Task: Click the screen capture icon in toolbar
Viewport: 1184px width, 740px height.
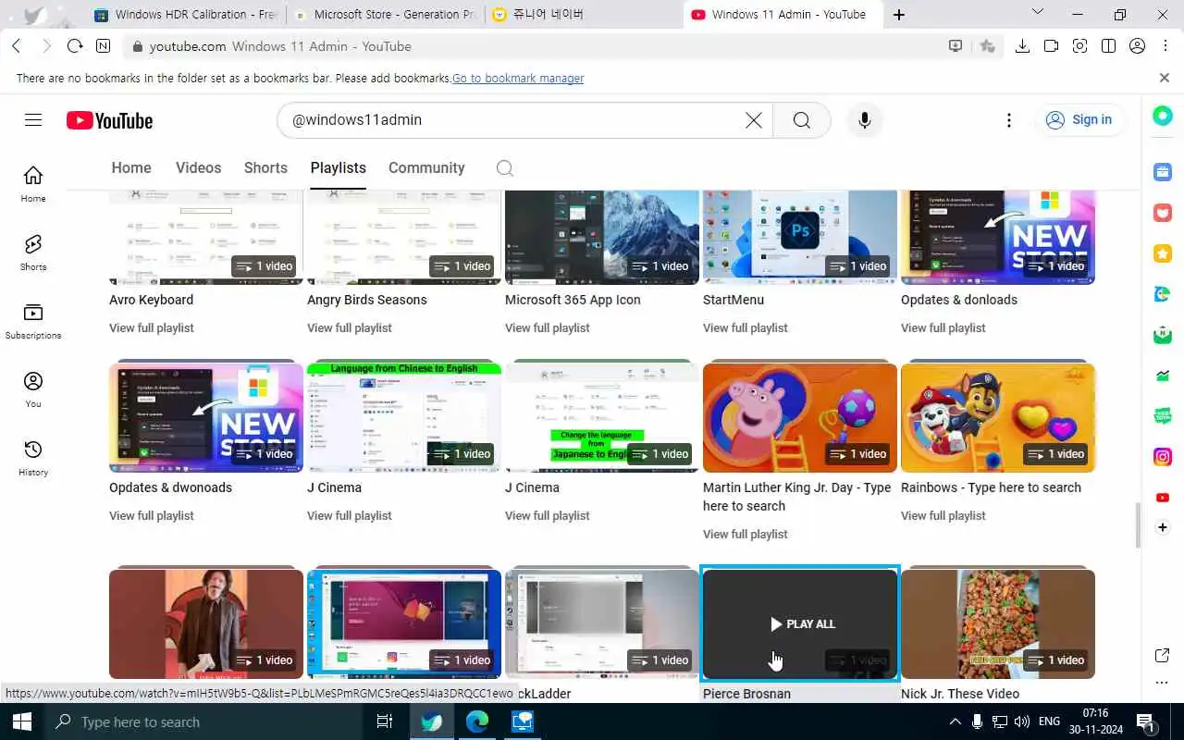Action: pos(1079,46)
